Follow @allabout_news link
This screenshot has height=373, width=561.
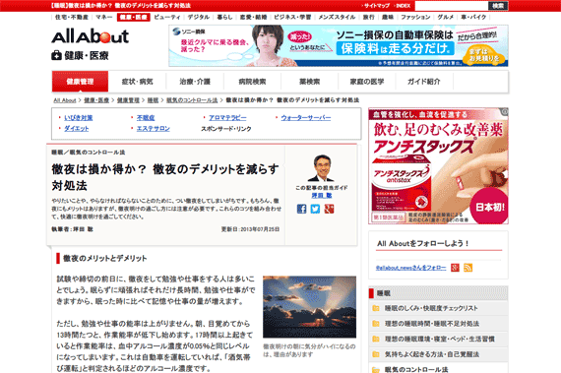point(410,268)
